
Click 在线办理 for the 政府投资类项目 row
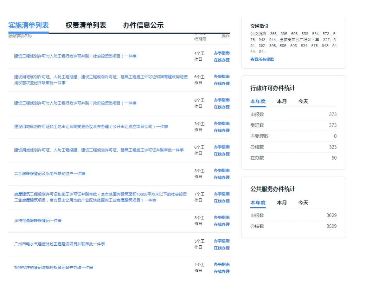coord(221,107)
